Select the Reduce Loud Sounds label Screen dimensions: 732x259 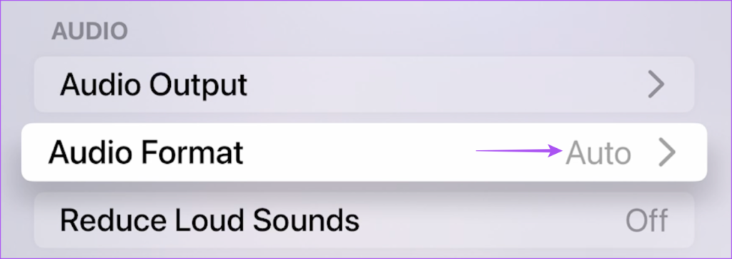pyautogui.click(x=209, y=220)
